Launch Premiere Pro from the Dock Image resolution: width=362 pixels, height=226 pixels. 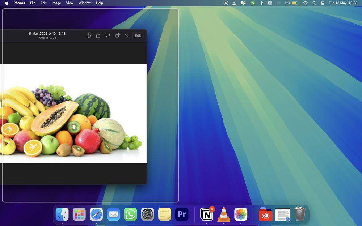coord(182,214)
